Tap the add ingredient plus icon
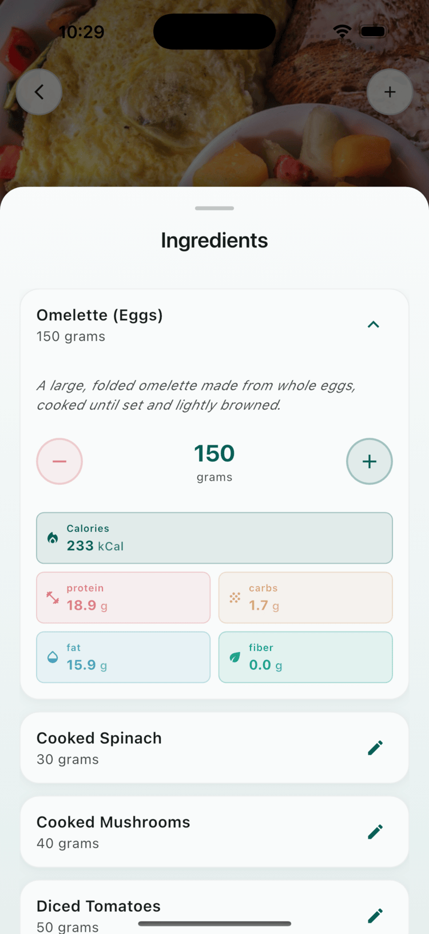Image resolution: width=429 pixels, height=934 pixels. pos(390,92)
